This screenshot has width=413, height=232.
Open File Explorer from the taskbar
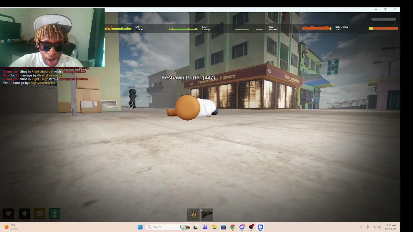coord(214,227)
